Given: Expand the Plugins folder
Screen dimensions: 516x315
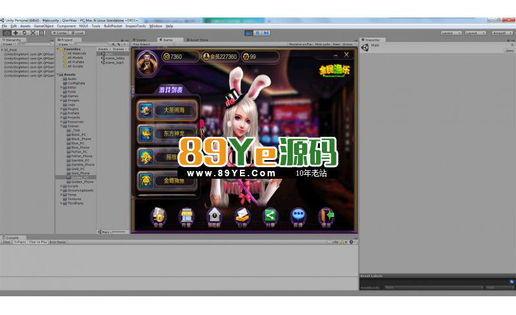Looking at the screenshot, I should [x=61, y=109].
